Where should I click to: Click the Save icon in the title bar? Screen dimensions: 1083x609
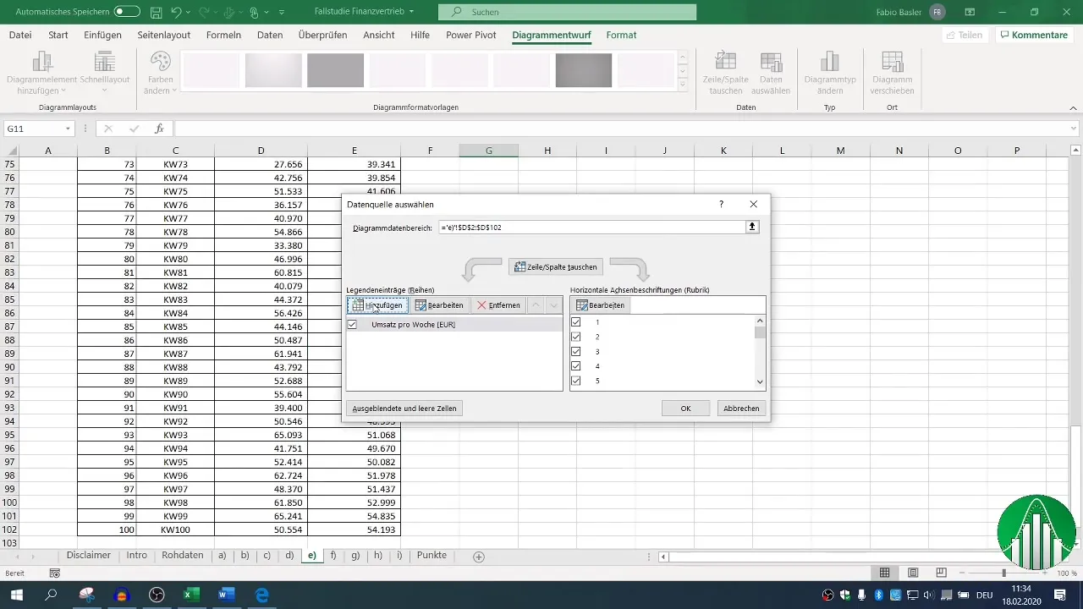[x=156, y=13]
